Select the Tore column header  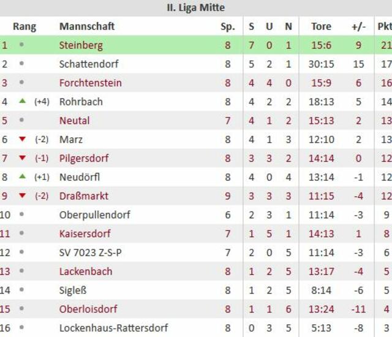pos(321,26)
